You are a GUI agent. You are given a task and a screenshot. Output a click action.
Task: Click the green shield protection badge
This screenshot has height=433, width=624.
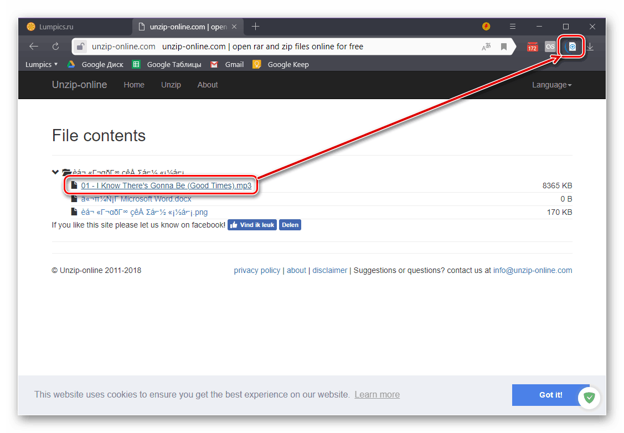point(589,398)
